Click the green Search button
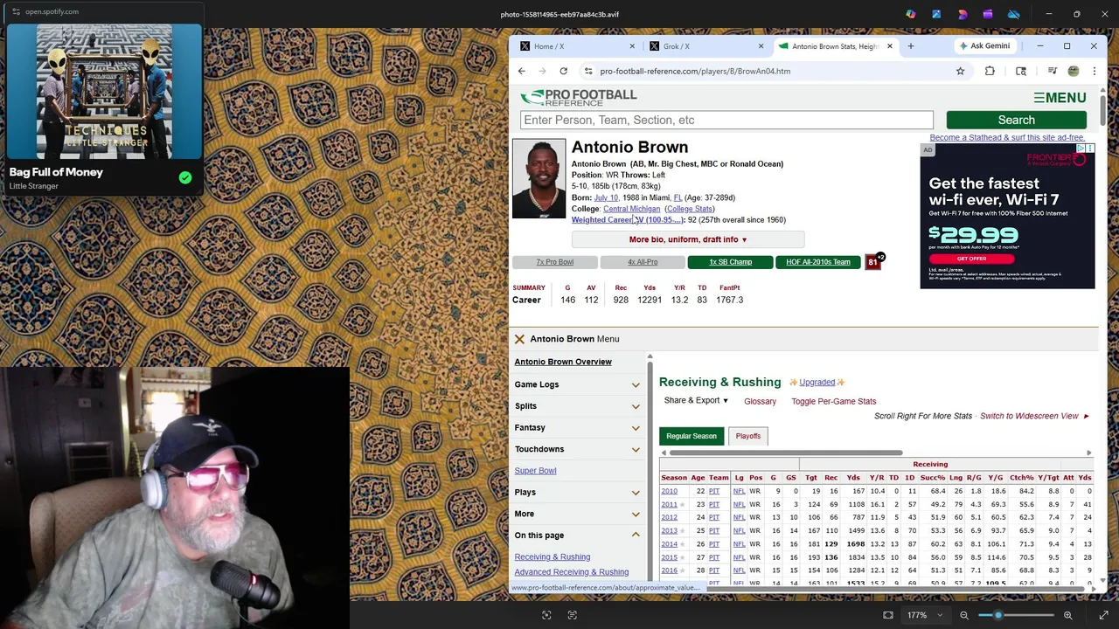The image size is (1119, 629). [x=1016, y=120]
